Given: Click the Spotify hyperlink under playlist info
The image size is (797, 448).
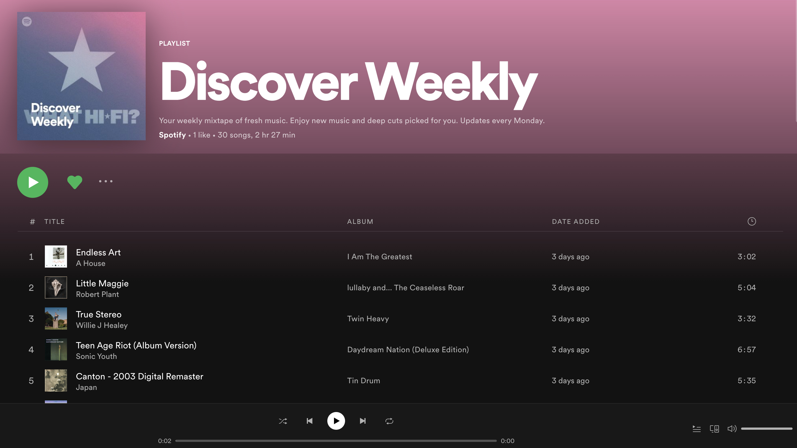Looking at the screenshot, I should coord(172,134).
